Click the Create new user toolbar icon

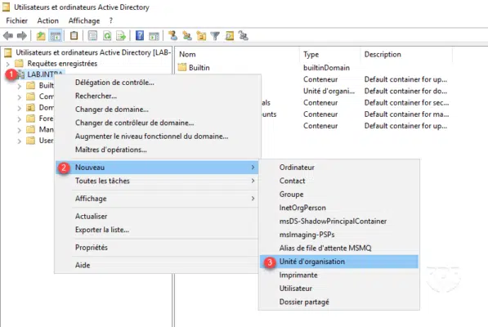coord(172,36)
